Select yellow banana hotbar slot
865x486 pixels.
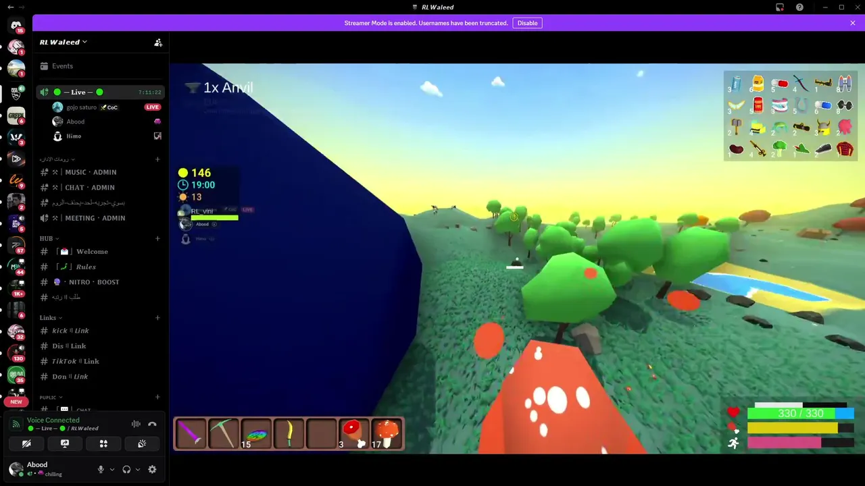coord(289,433)
